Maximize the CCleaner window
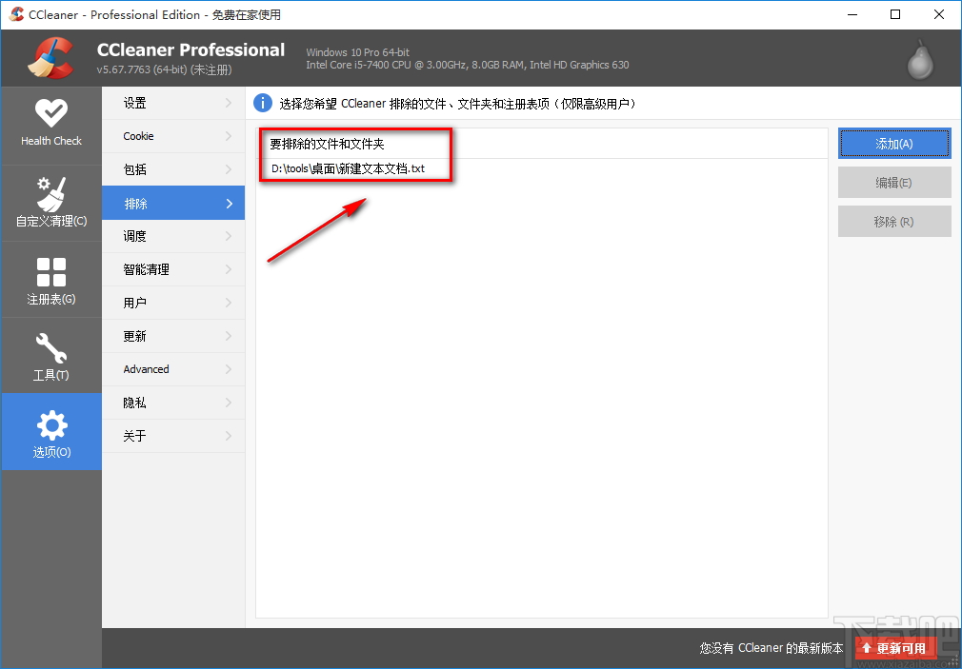 coord(895,14)
